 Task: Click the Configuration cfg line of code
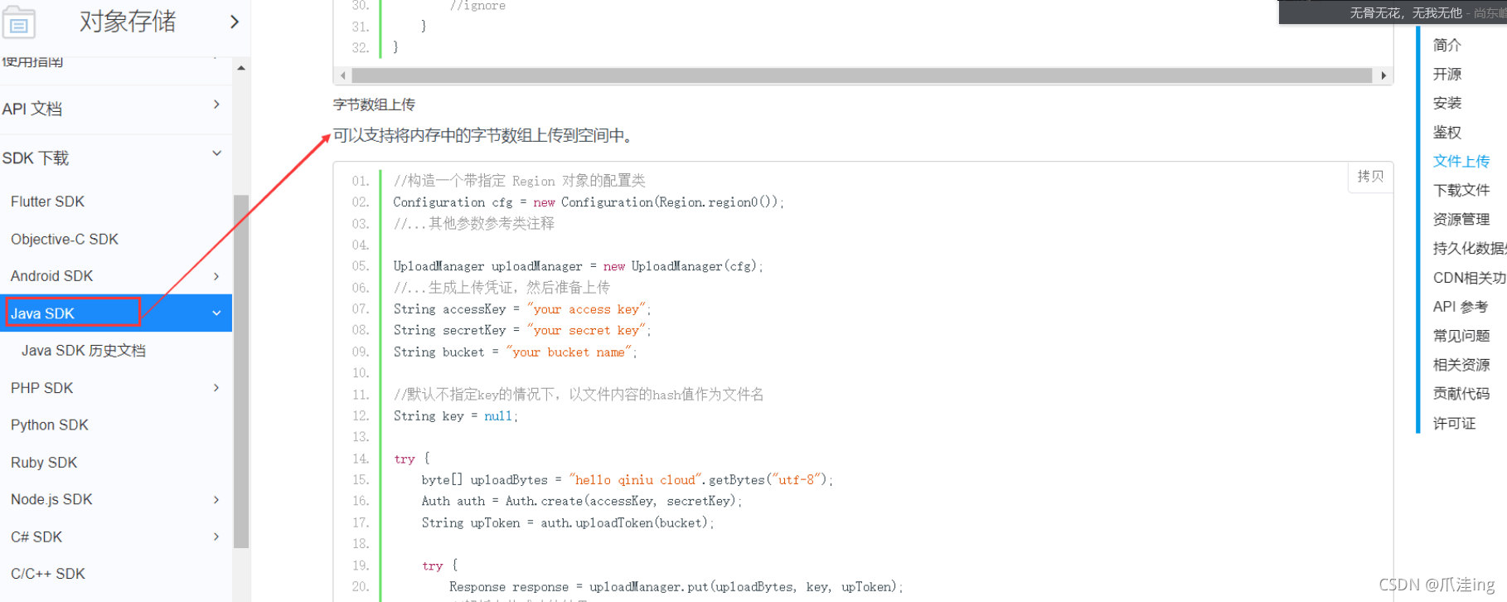(x=589, y=202)
